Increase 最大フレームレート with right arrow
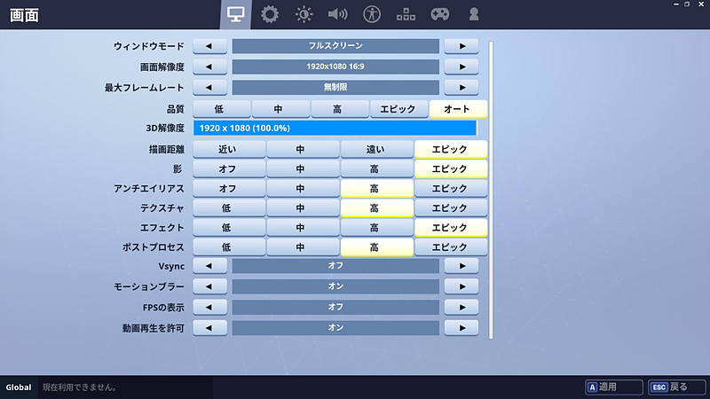The image size is (710, 399). click(x=461, y=87)
